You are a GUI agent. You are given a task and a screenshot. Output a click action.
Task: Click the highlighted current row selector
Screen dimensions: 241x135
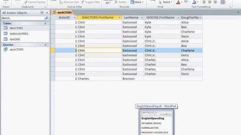pyautogui.click(x=53, y=50)
